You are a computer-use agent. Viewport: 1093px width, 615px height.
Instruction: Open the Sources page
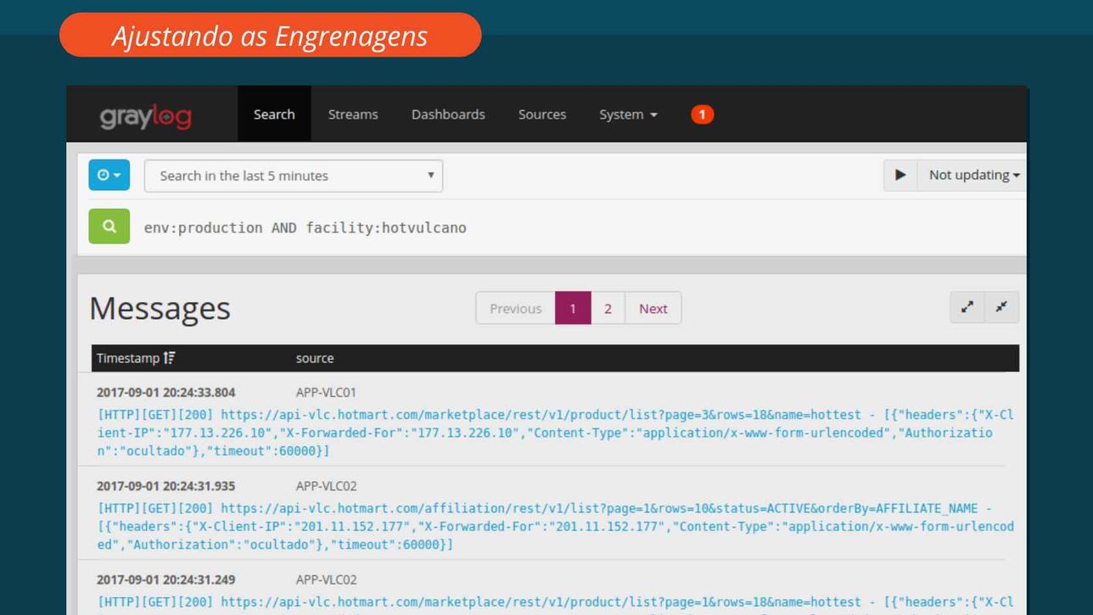tap(542, 115)
